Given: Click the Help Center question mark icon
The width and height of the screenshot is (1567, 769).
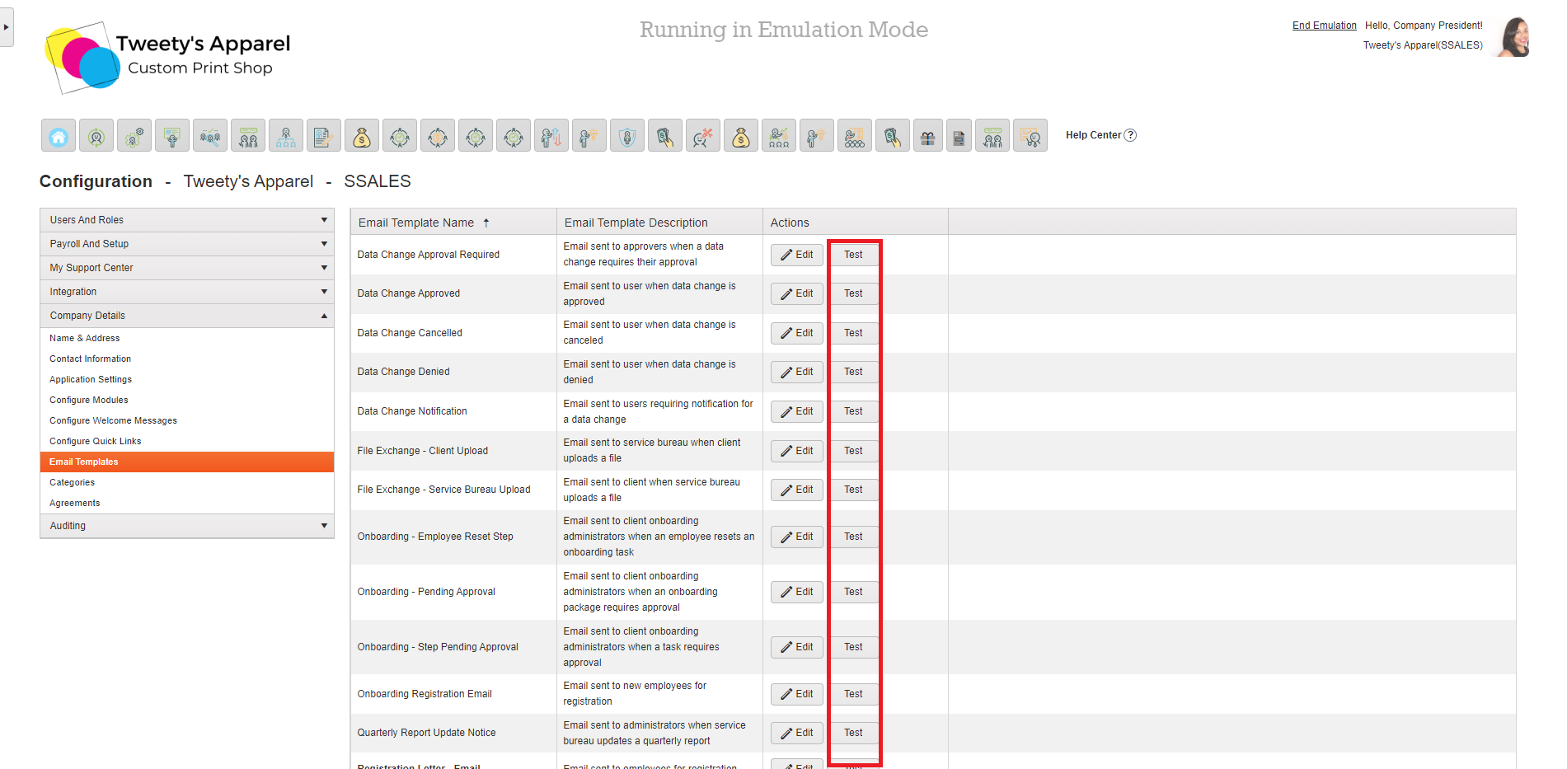Looking at the screenshot, I should click(1130, 135).
